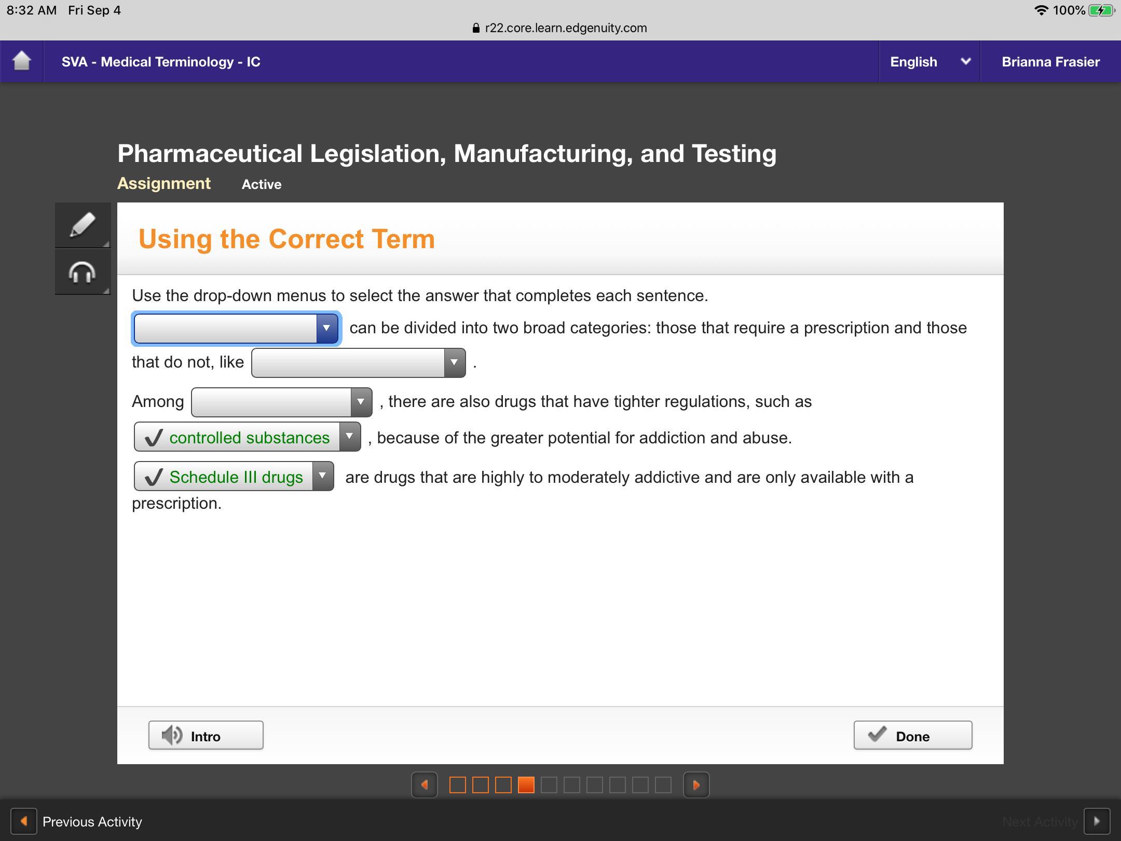Click the Previous Activity arrow icon
Screen dimensions: 1121x841
pos(24,821)
